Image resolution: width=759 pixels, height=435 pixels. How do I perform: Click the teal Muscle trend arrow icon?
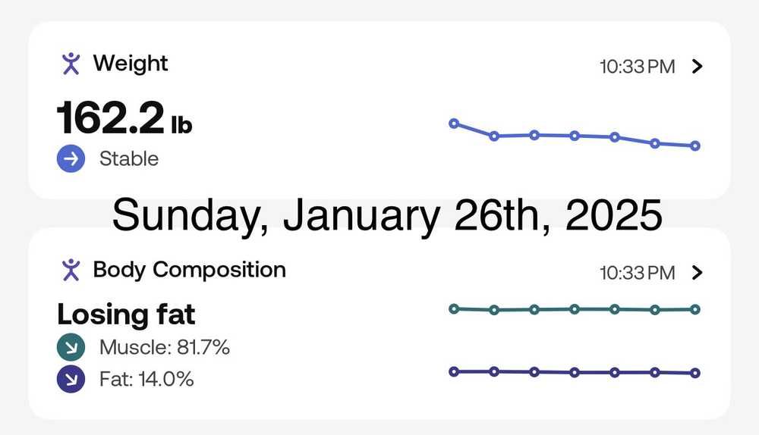pyautogui.click(x=71, y=349)
